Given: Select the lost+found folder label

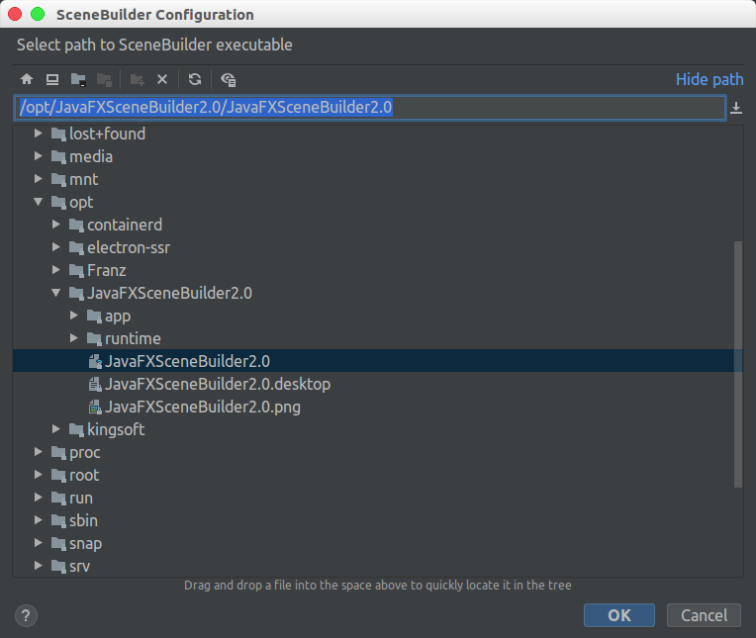Looking at the screenshot, I should click(107, 134).
